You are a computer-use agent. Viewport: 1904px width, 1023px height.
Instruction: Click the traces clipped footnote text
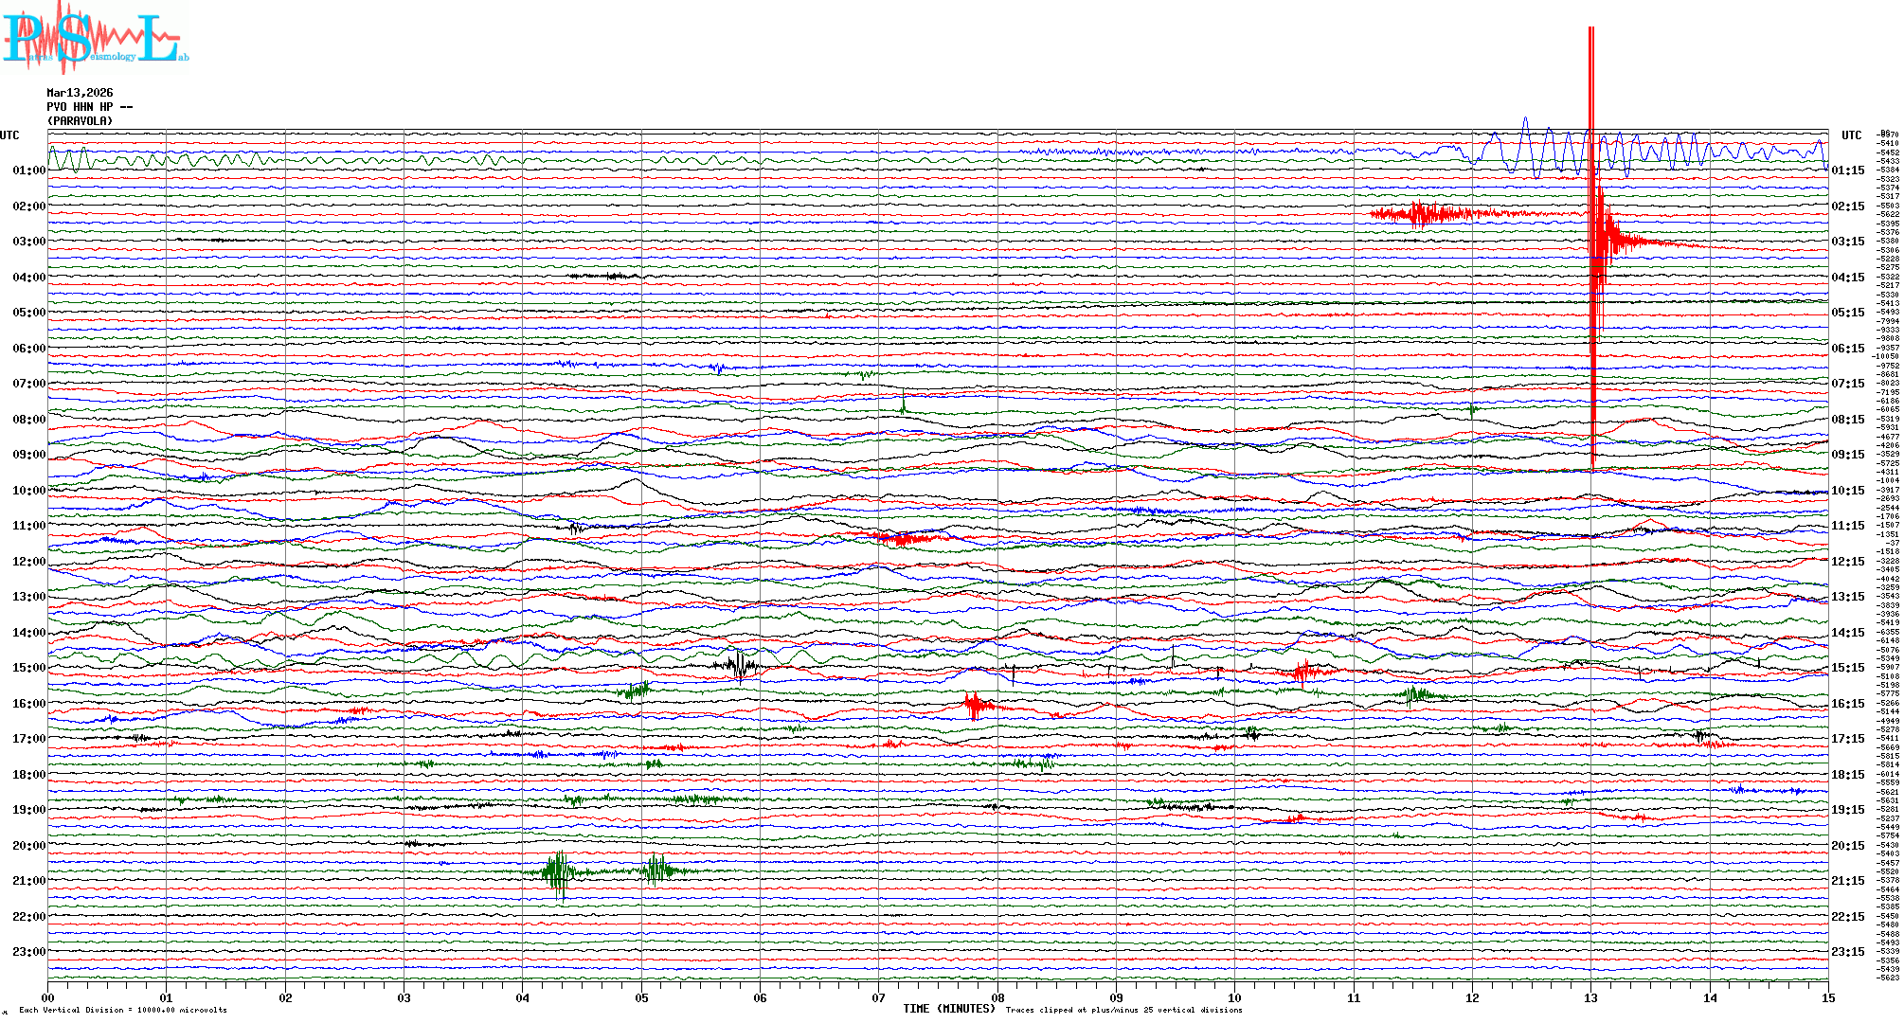[x=1123, y=1010]
